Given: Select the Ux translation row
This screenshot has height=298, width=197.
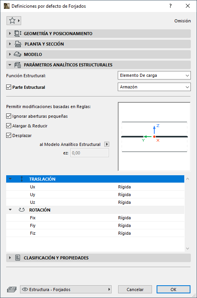Looking at the screenshot, I should pyautogui.click(x=95, y=187).
